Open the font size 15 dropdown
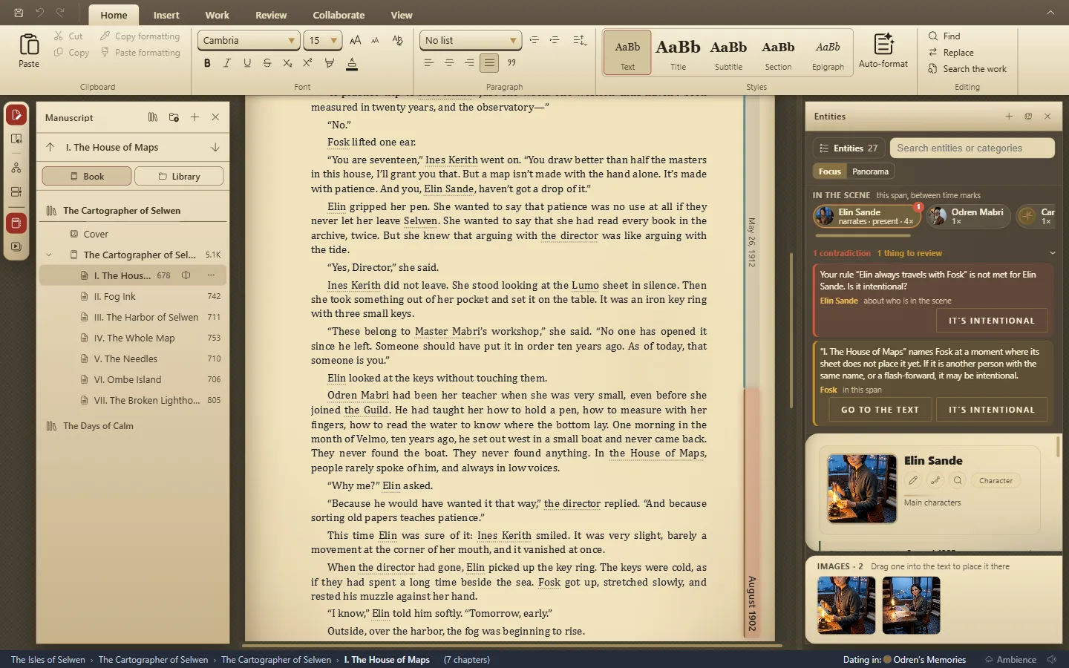The width and height of the screenshot is (1069, 668). (323, 40)
